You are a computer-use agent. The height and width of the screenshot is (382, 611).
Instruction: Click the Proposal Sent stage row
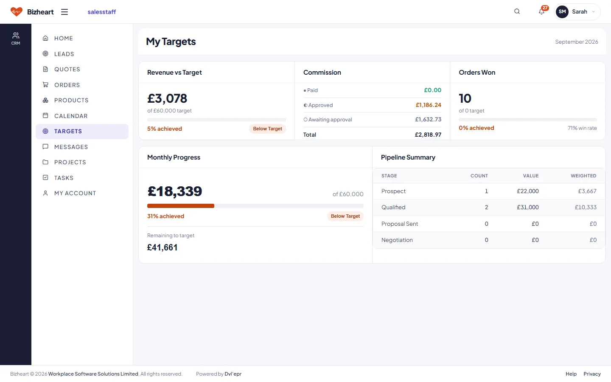click(x=489, y=224)
